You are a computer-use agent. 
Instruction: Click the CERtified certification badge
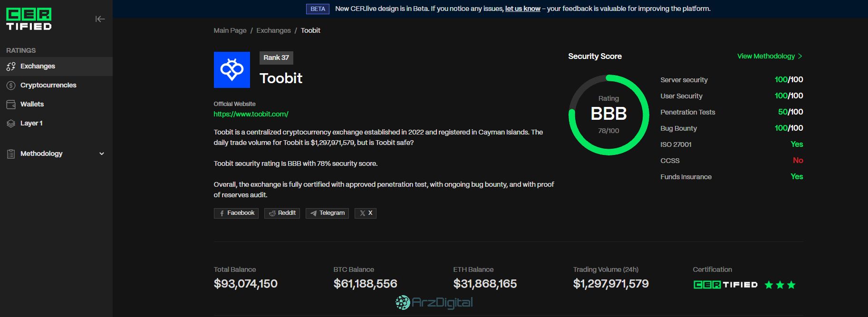click(x=725, y=285)
